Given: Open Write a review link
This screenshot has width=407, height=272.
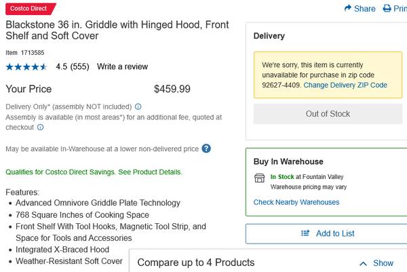Looking at the screenshot, I should pyautogui.click(x=122, y=66).
